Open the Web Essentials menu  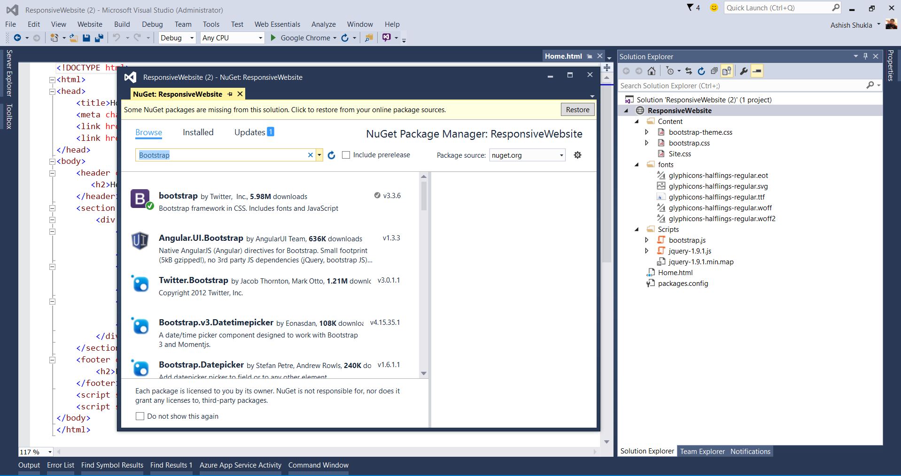pyautogui.click(x=277, y=24)
